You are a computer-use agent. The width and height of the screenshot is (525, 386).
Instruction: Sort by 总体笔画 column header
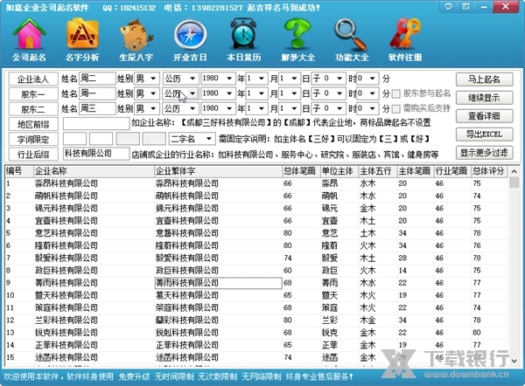tap(301, 171)
